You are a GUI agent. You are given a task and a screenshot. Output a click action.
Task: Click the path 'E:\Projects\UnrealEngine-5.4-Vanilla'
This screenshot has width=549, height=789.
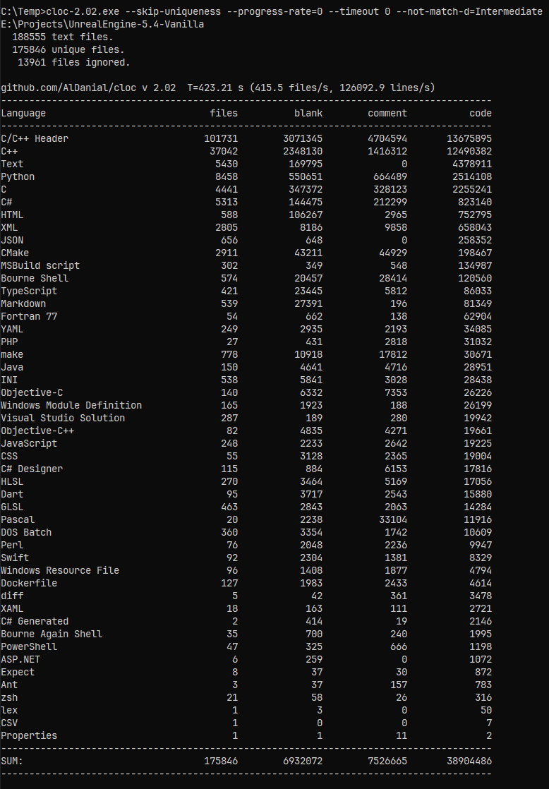pyautogui.click(x=102, y=24)
